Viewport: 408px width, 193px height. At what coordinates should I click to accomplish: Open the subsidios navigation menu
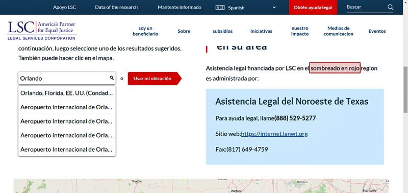pos(222,31)
